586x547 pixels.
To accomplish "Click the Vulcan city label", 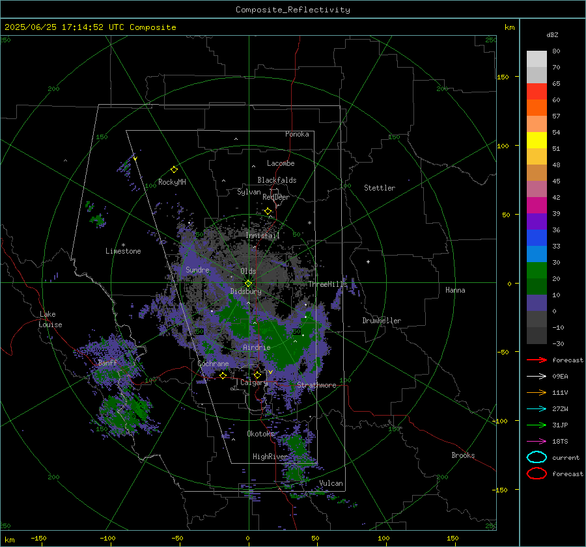I will [x=331, y=483].
